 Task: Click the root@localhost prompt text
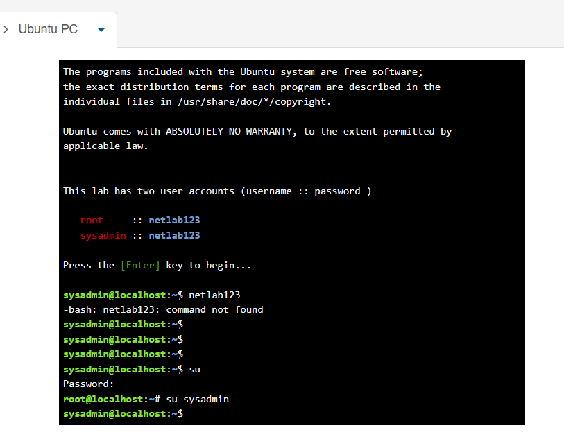104,400
